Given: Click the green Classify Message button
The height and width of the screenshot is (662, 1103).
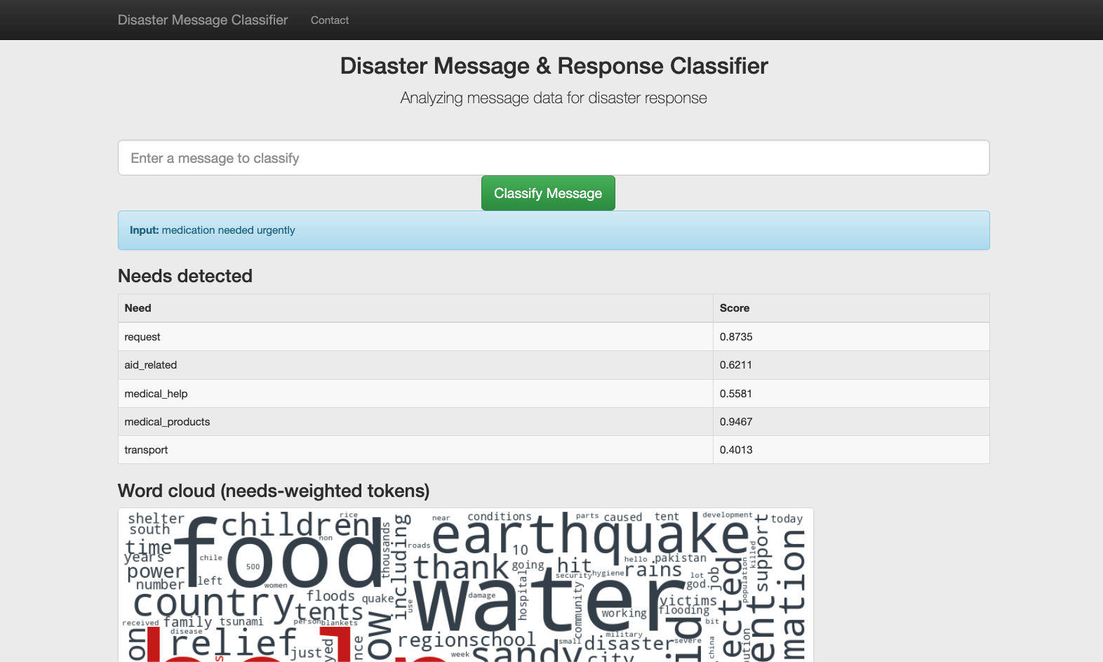Looking at the screenshot, I should (548, 193).
